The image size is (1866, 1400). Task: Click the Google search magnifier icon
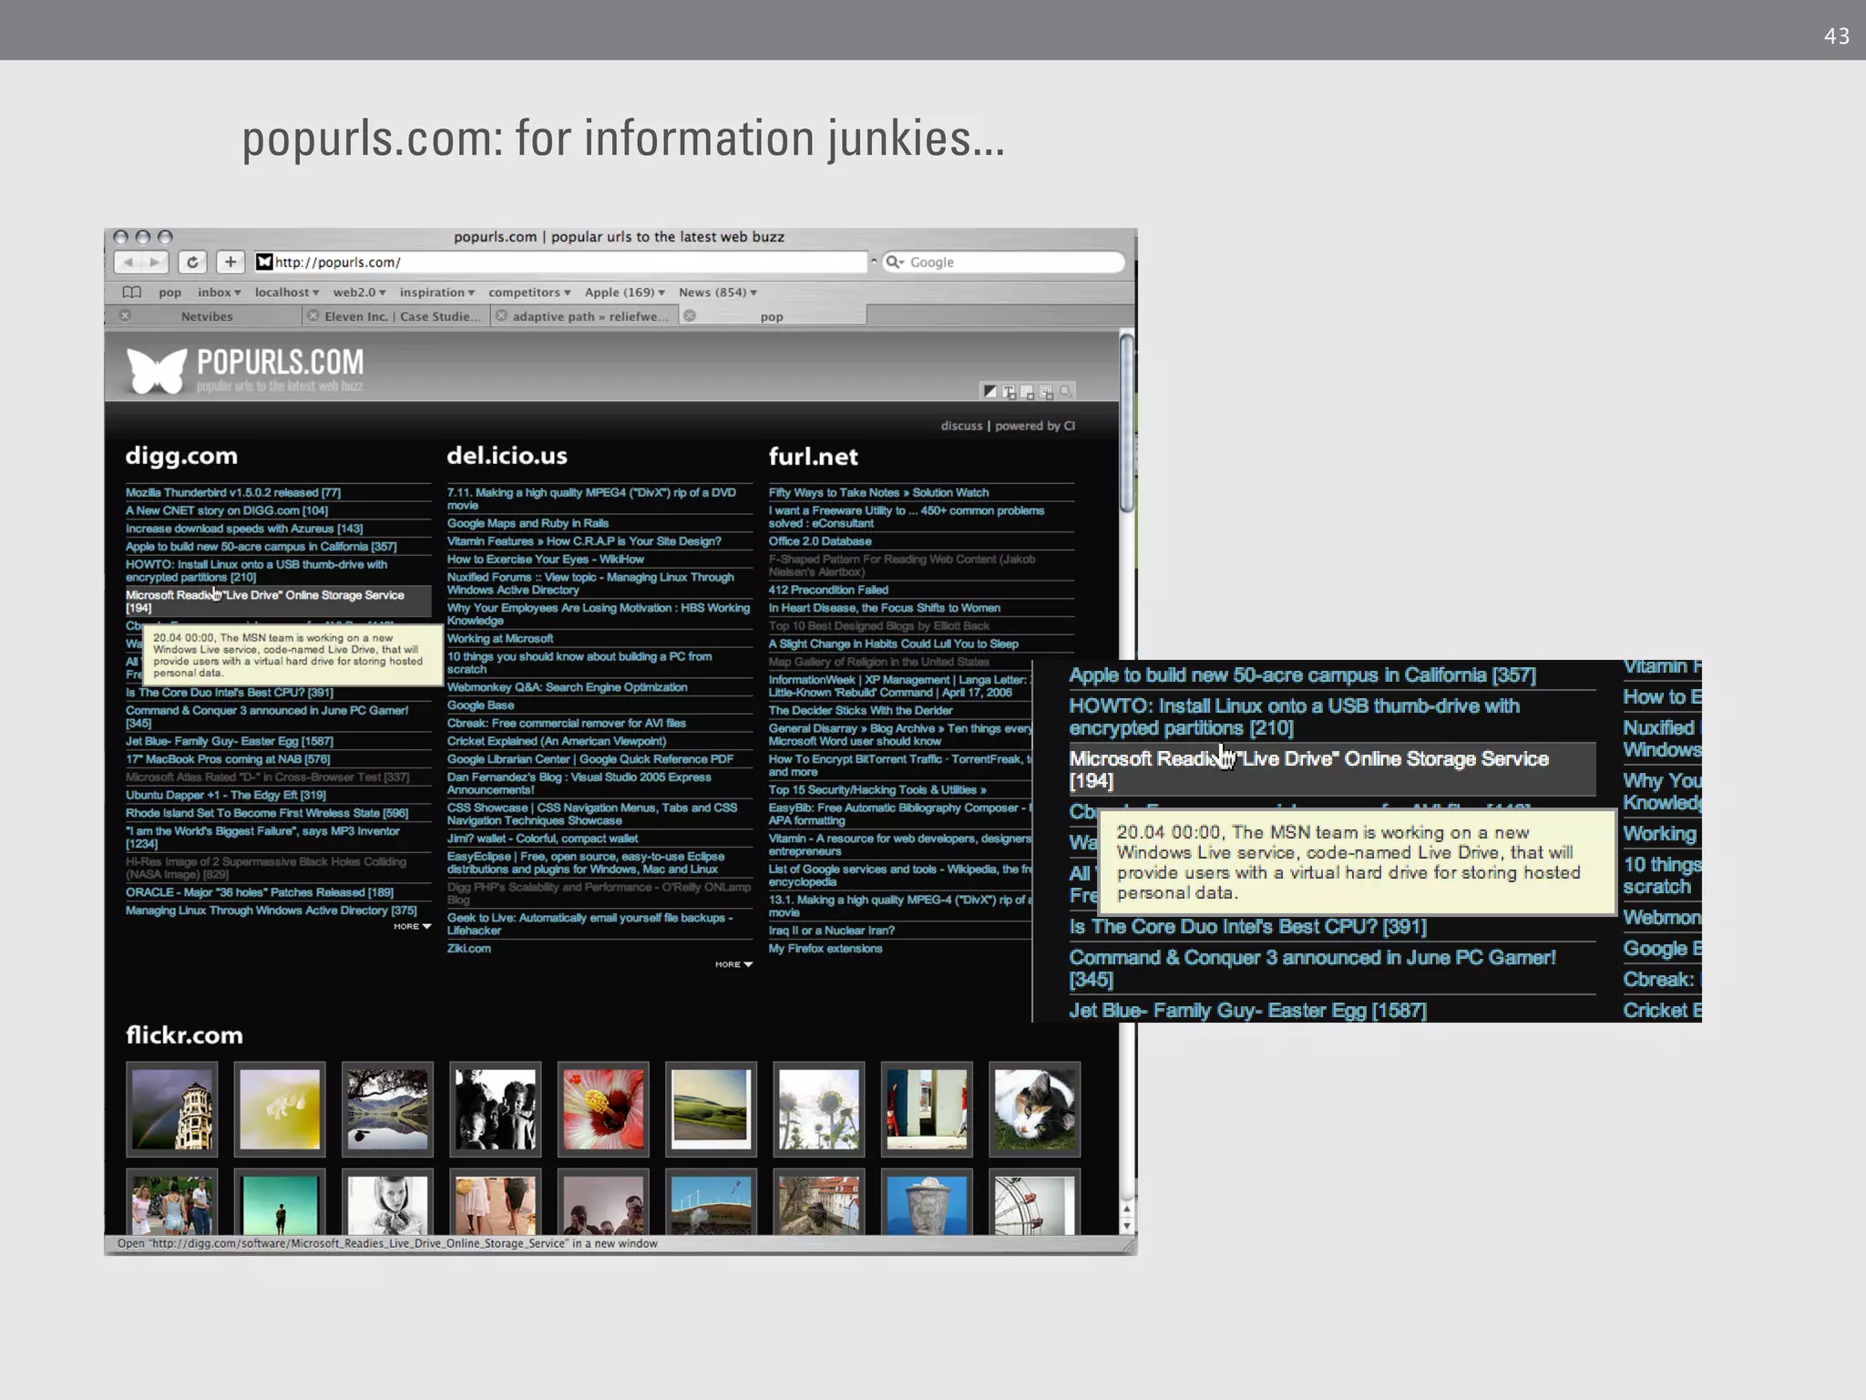pyautogui.click(x=895, y=262)
